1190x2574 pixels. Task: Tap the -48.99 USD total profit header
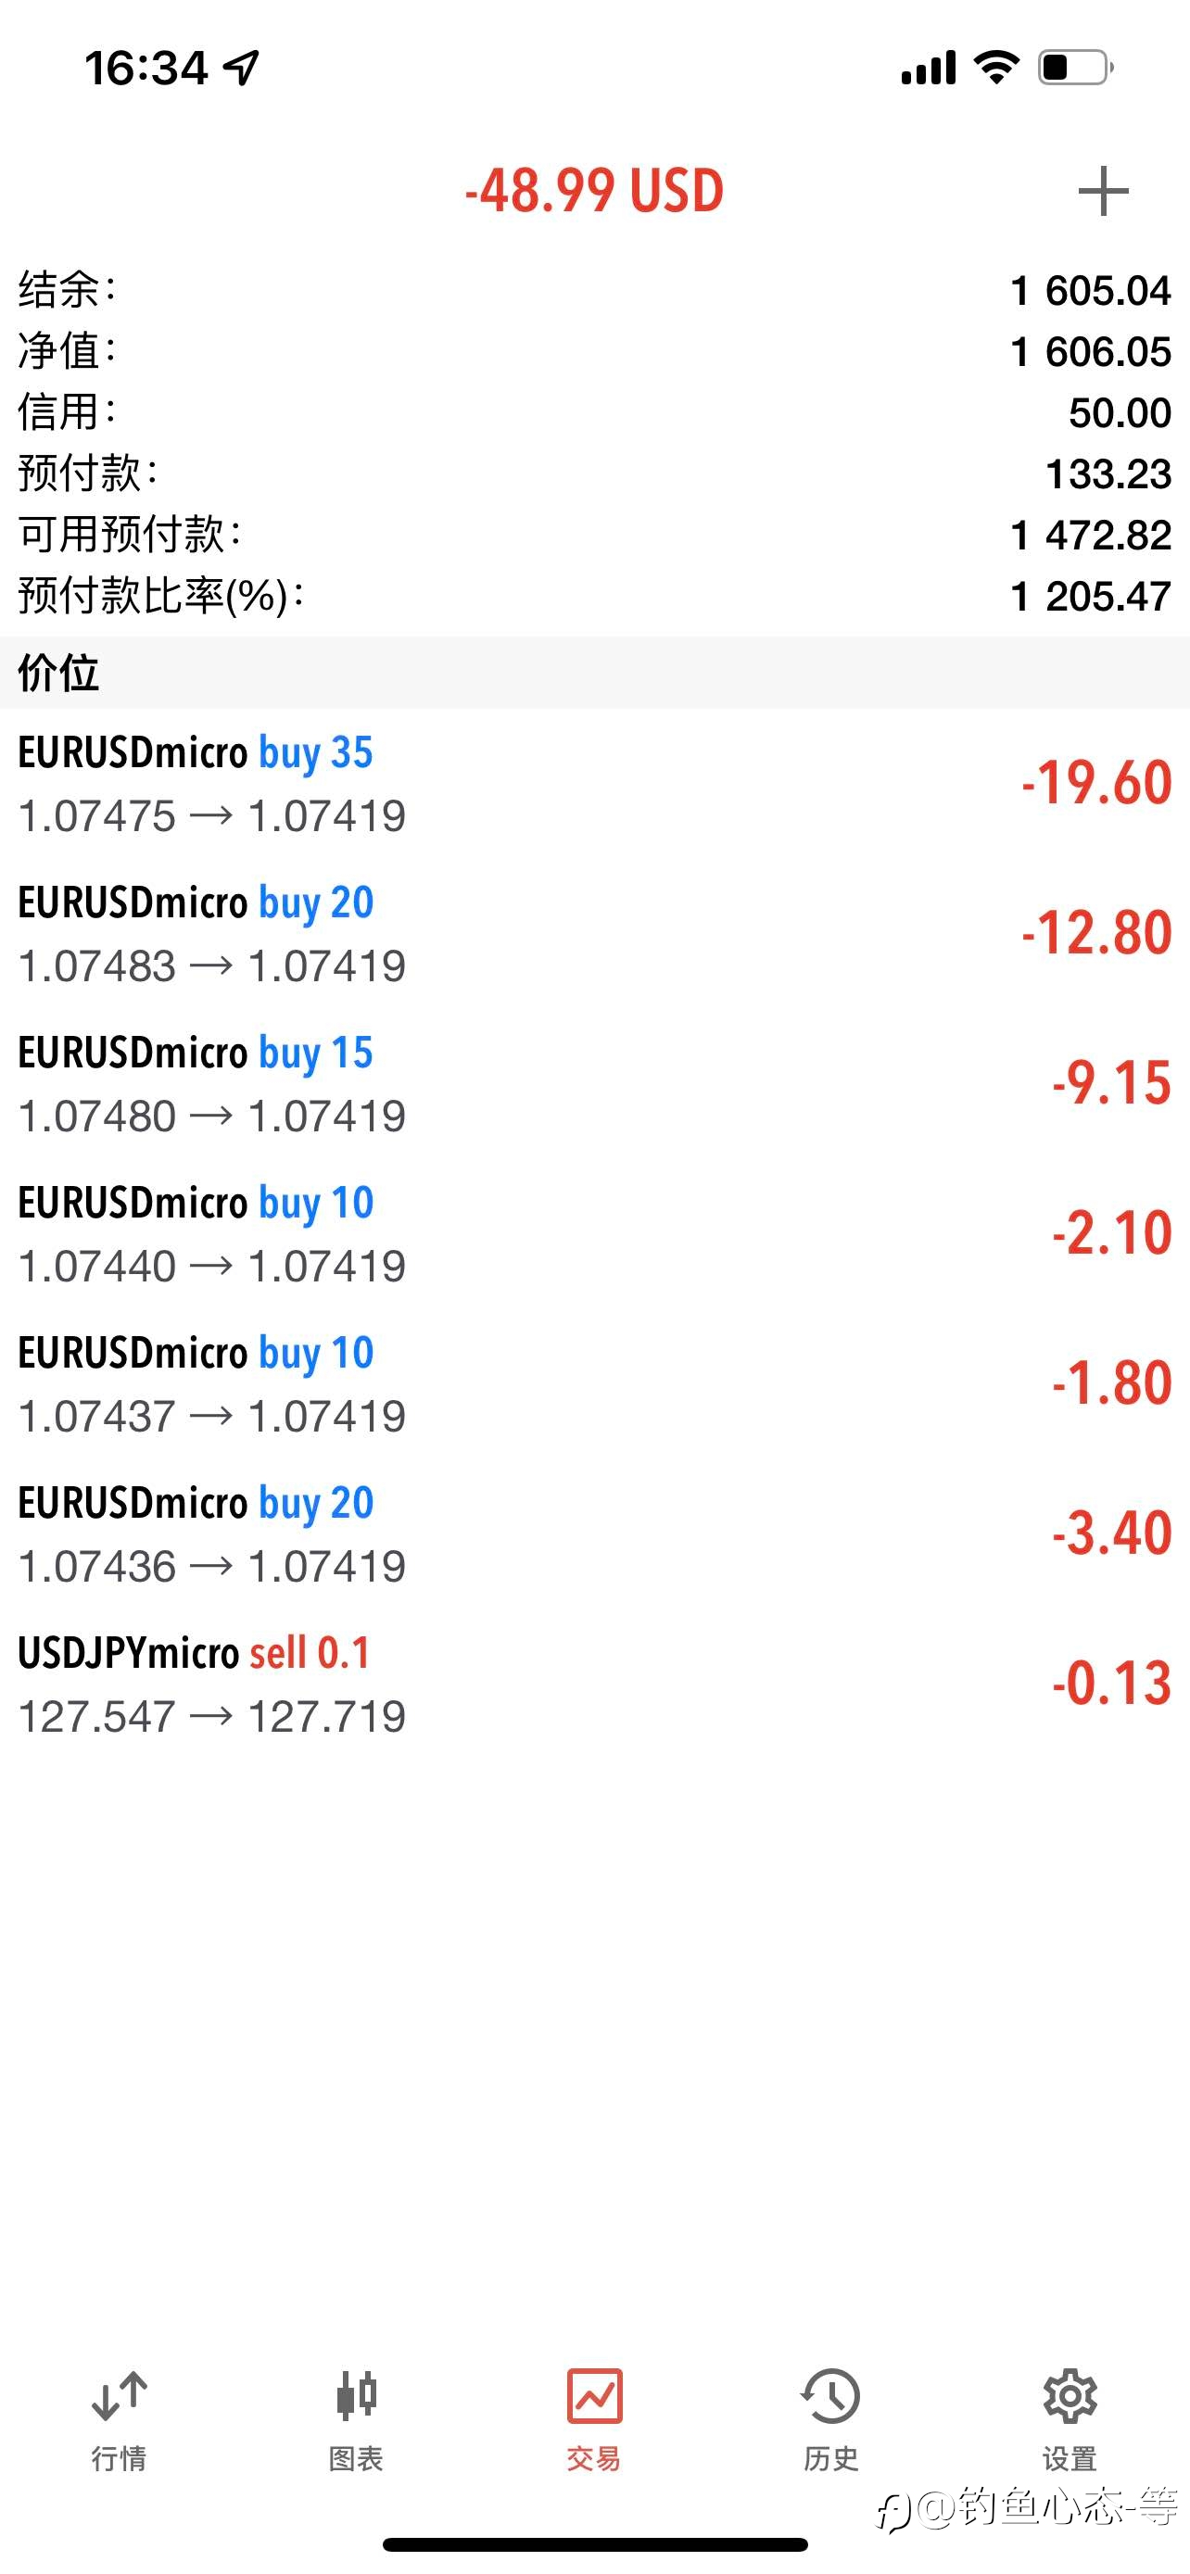[x=594, y=191]
